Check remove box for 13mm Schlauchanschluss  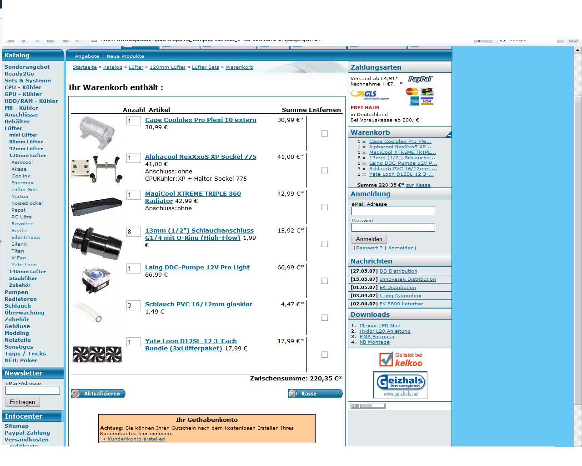point(325,244)
